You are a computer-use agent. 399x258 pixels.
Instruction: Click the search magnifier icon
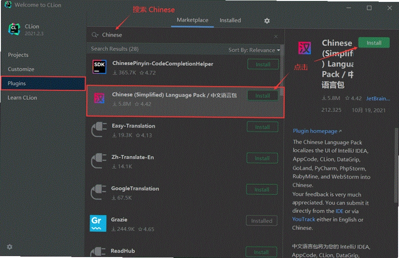95,35
